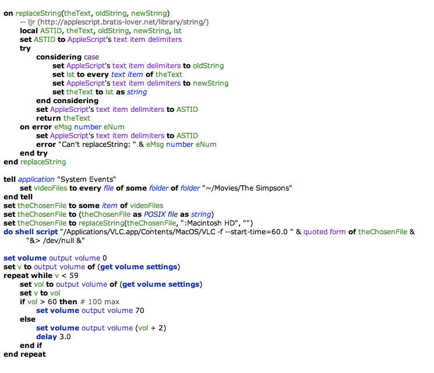The image size is (434, 373).
Task: Click the '# 100 max' comment
Action: click(x=100, y=302)
